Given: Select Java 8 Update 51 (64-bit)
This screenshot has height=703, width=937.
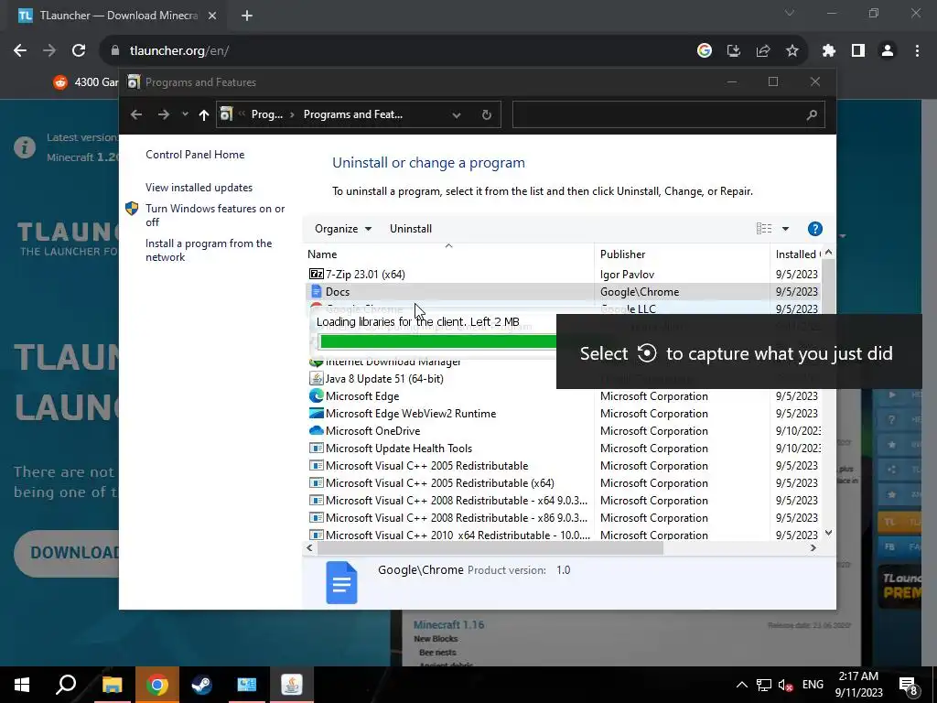Looking at the screenshot, I should point(384,379).
